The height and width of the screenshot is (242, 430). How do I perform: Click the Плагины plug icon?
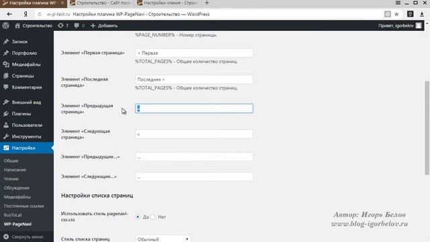[6, 114]
